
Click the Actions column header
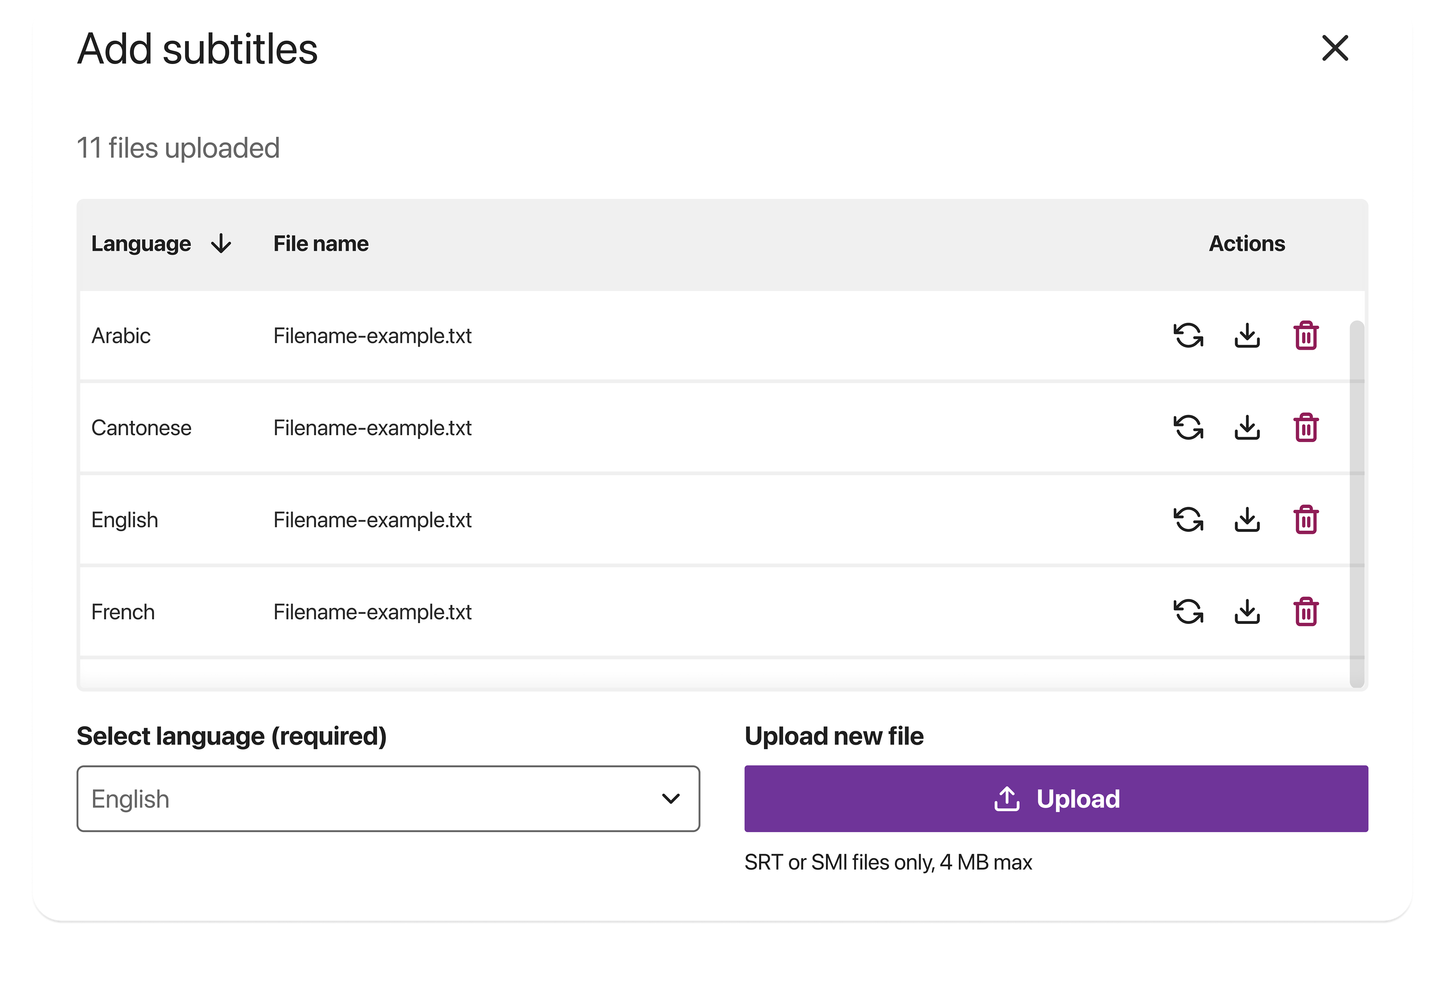pyautogui.click(x=1247, y=244)
